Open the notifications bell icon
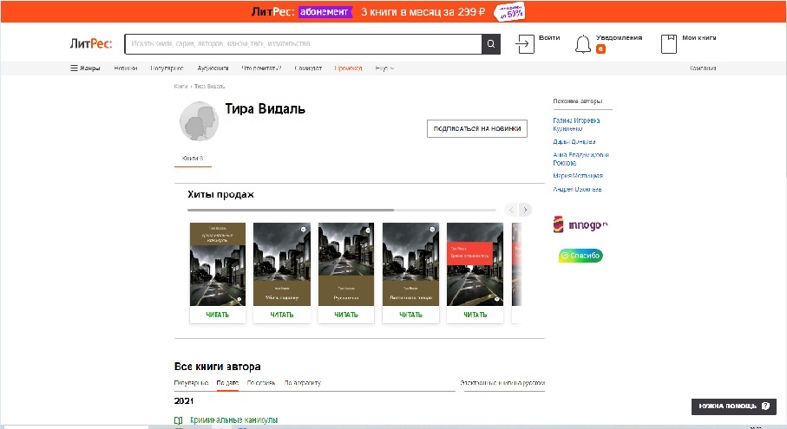Viewport: 787px width, 429px height. 582,44
